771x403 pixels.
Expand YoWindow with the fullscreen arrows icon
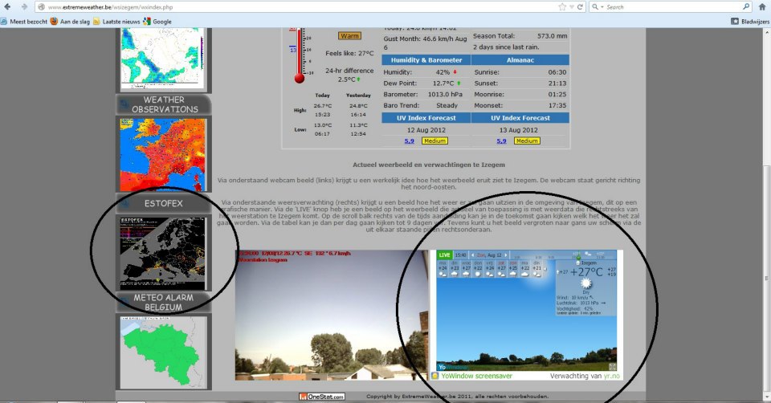[x=612, y=367]
